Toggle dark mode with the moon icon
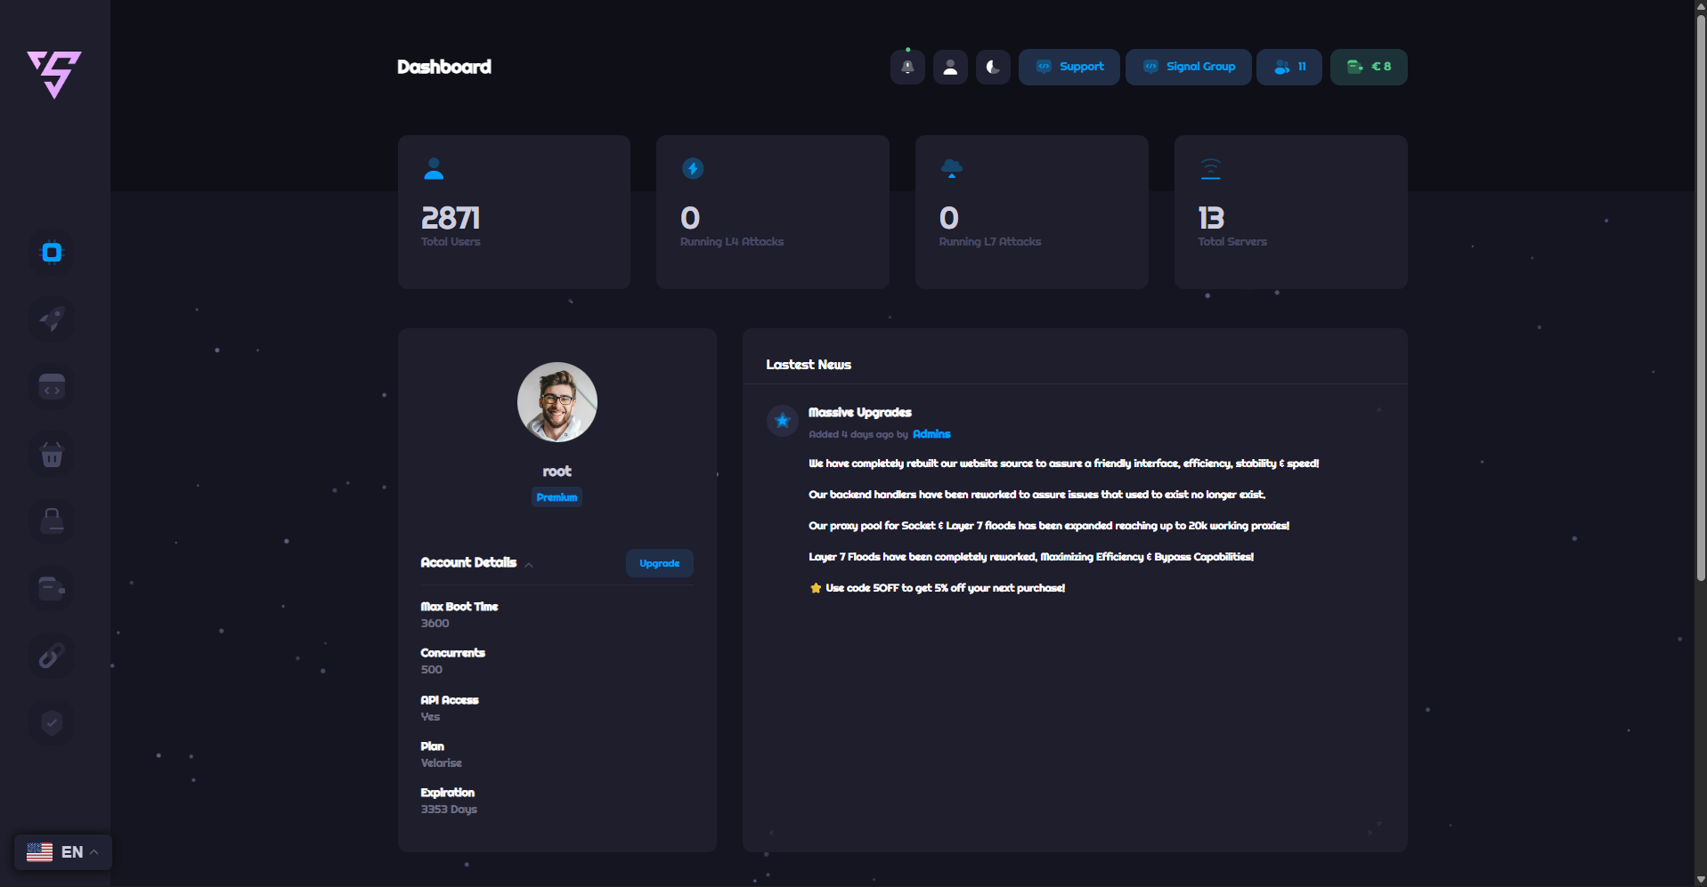Screen dimensions: 1707x887 click(993, 68)
